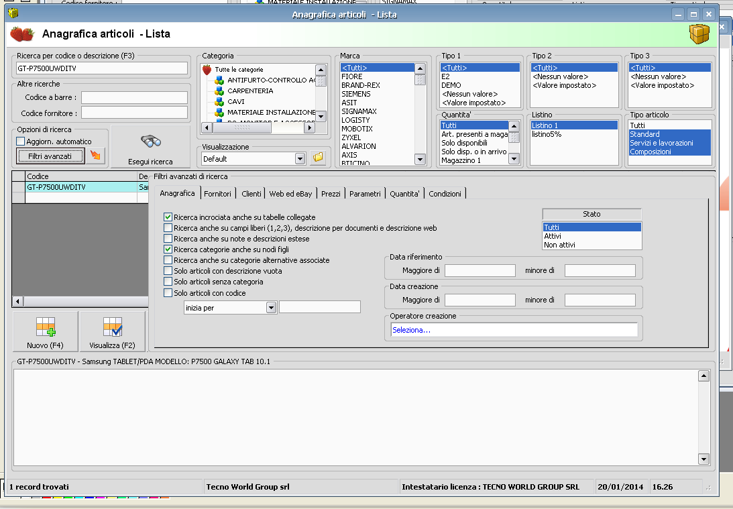Viewport: 733px width, 509px height.
Task: Open the Visualizzazione Default dropdown
Action: [300, 158]
